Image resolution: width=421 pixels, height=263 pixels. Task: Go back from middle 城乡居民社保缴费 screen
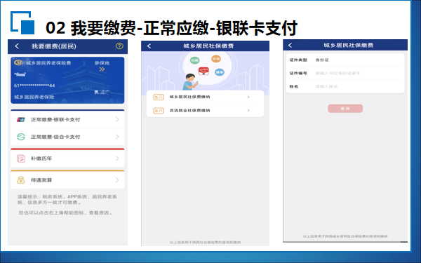[149, 46]
